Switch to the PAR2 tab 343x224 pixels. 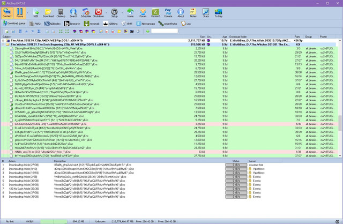pyautogui.click(x=35, y=24)
